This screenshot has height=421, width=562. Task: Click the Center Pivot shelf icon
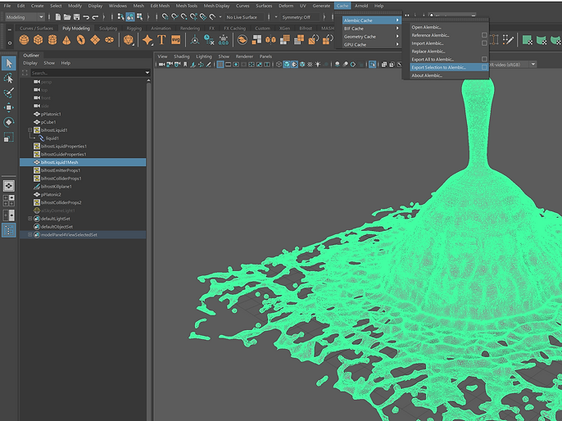[195, 40]
